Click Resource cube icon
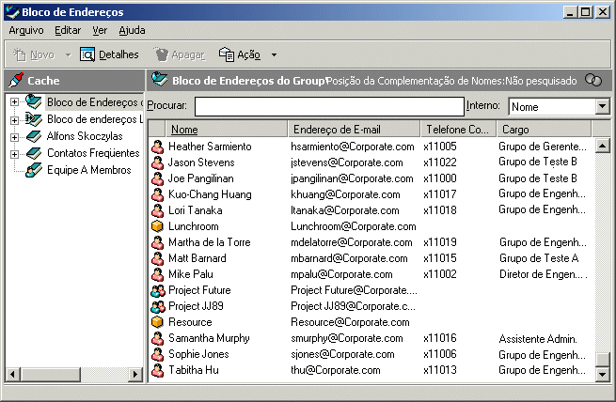This screenshot has height=402, width=616. point(158,322)
